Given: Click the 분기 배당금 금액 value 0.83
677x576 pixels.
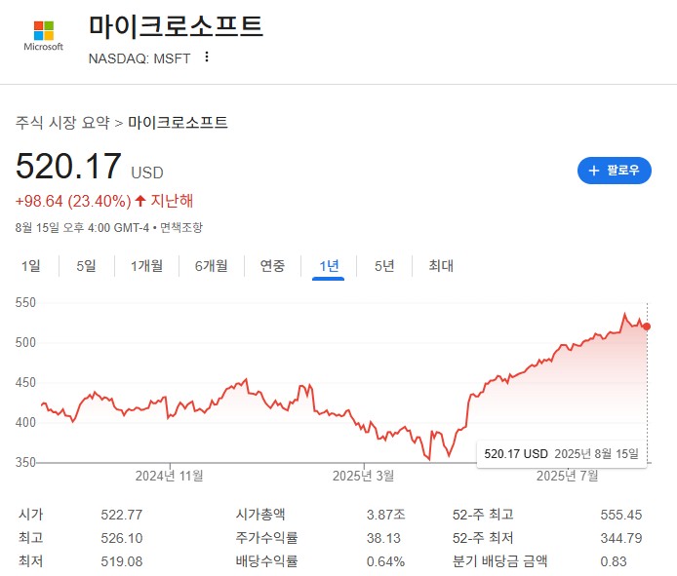Looking at the screenshot, I should pos(613,561).
